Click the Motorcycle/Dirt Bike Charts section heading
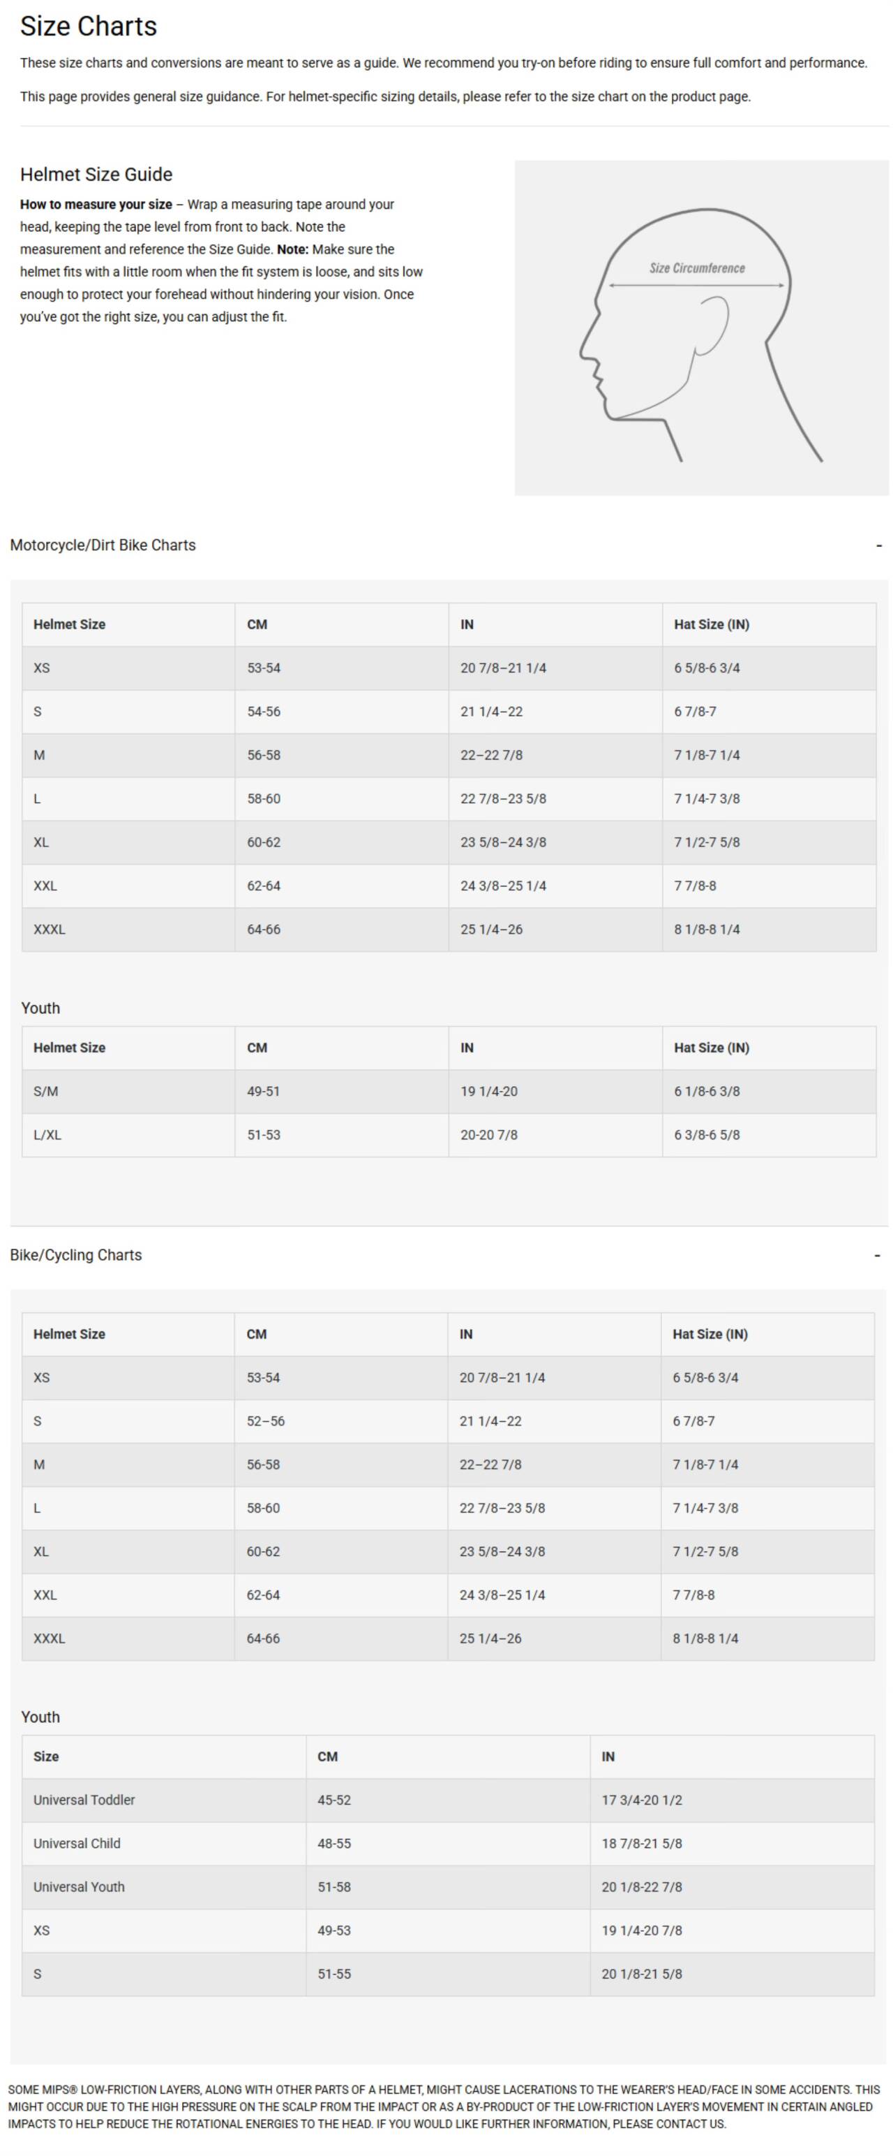The width and height of the screenshot is (893, 2156). point(103,545)
